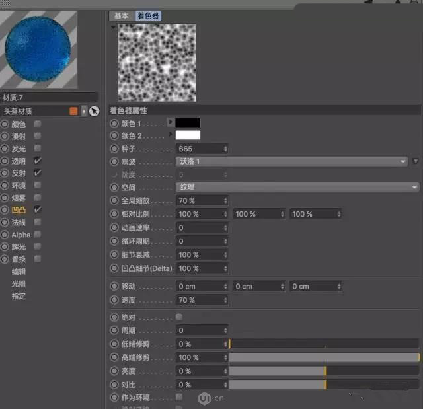The image size is (423, 409).
Task: Open the 指定 section
Action: [19, 296]
